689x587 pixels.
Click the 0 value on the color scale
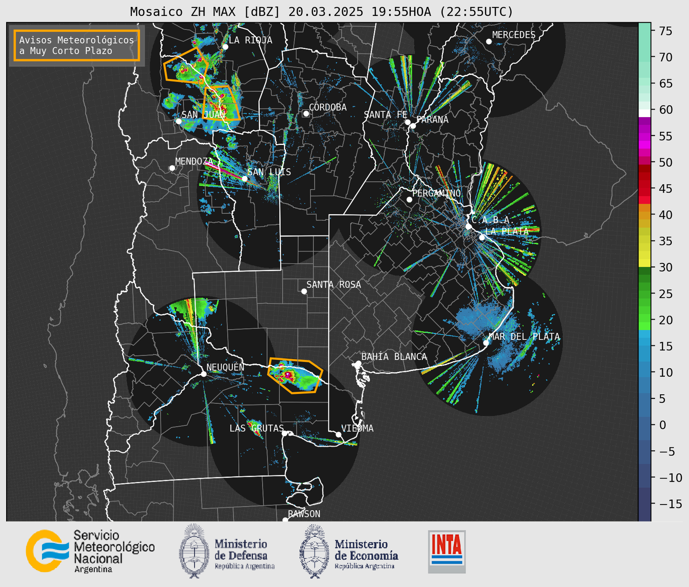point(662,425)
